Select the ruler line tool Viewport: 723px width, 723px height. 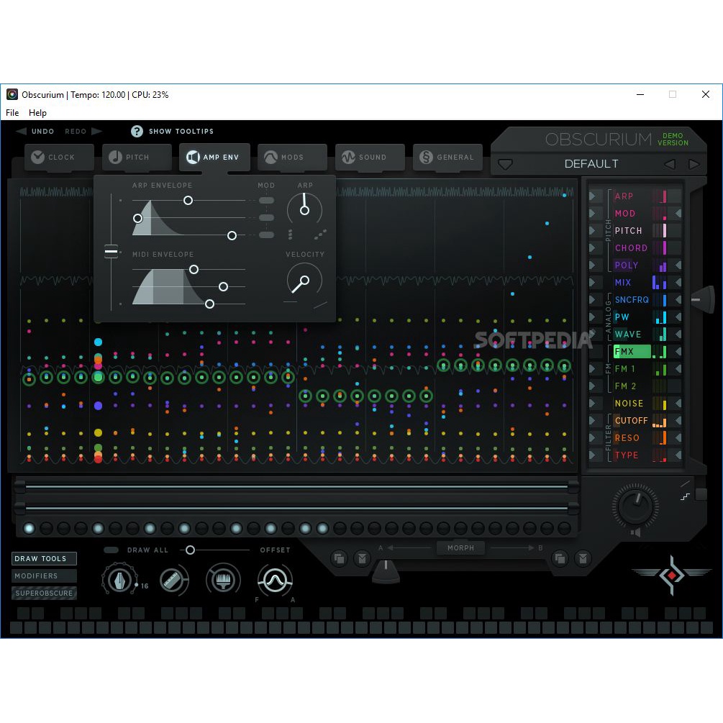[x=173, y=580]
